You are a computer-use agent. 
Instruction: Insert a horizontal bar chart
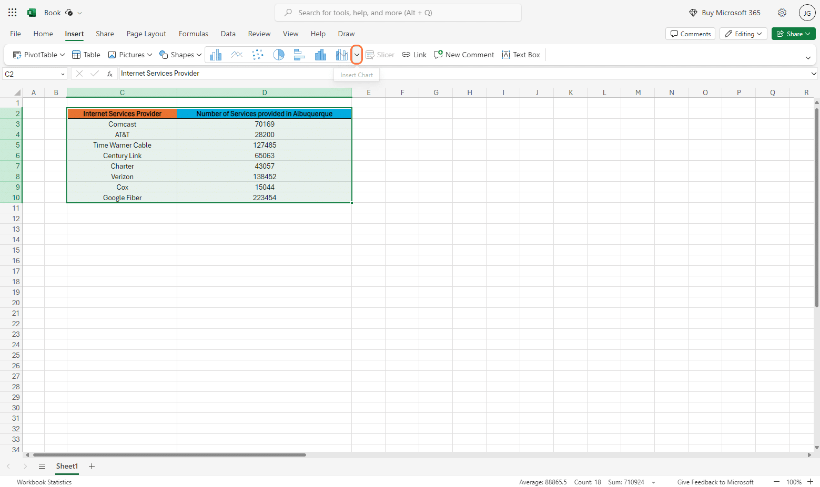click(x=300, y=55)
